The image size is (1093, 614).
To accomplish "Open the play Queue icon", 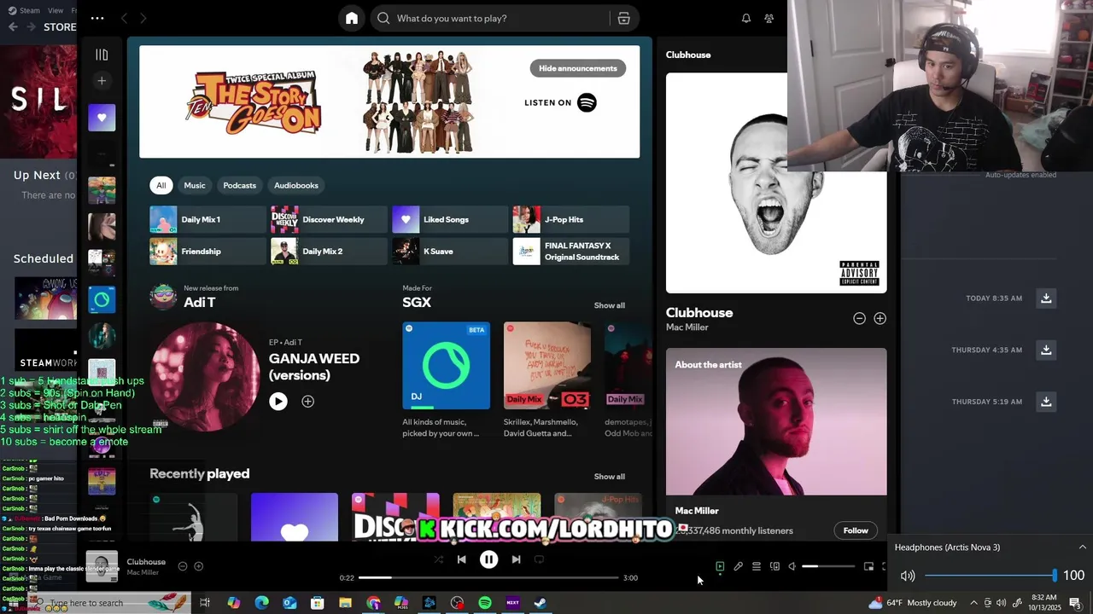I will (x=757, y=566).
